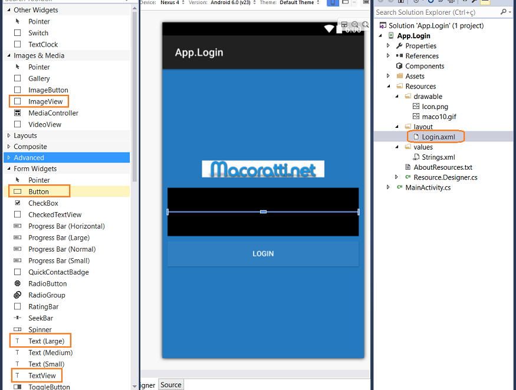The width and height of the screenshot is (516, 390).
Task: Select the Button widget in toolbox
Action: 38,191
